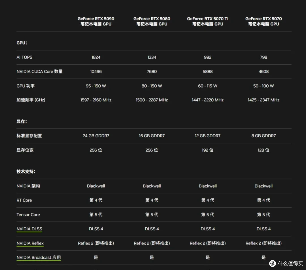The height and width of the screenshot is (270, 306).
Task: Select the CUDA core count 5888
Action: [x=208, y=72]
